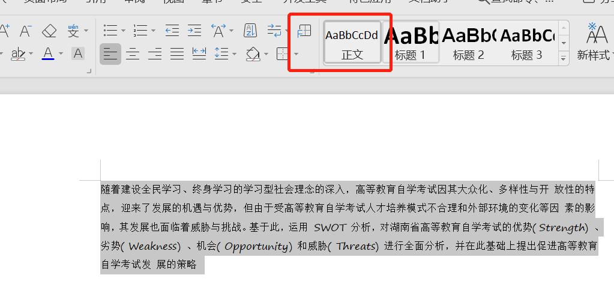Toggle distributed alignment
Image resolution: width=614 pixels, height=290 pixels.
pyautogui.click(x=199, y=53)
